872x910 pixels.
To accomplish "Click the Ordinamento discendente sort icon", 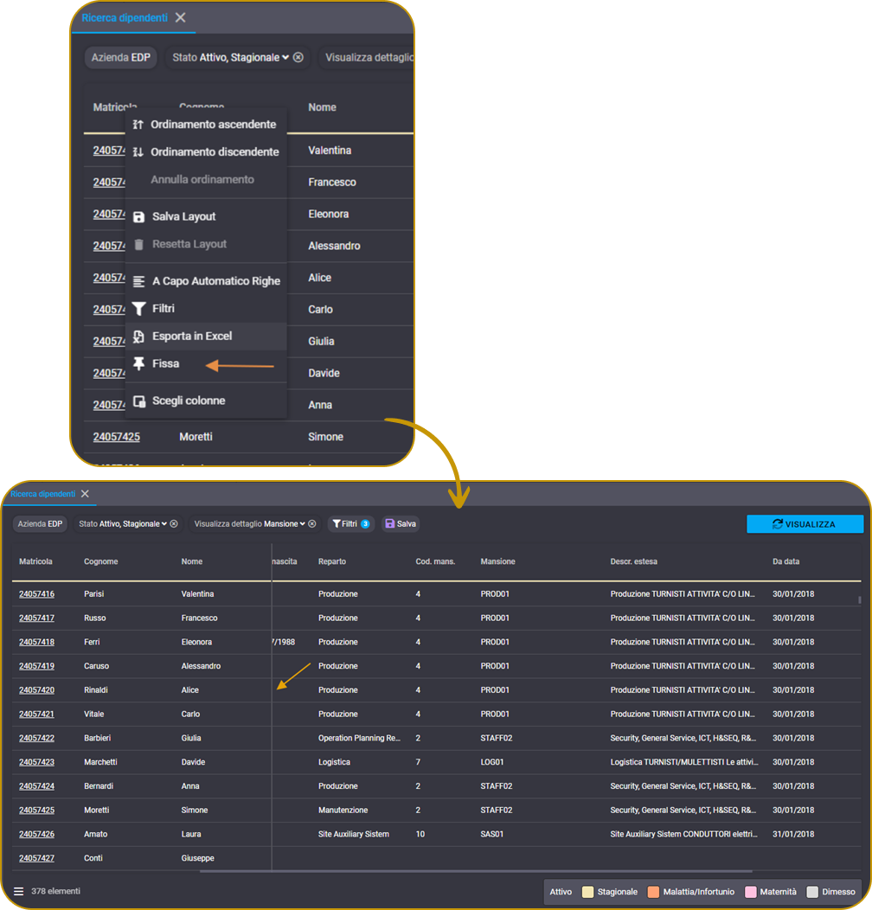I will 138,152.
